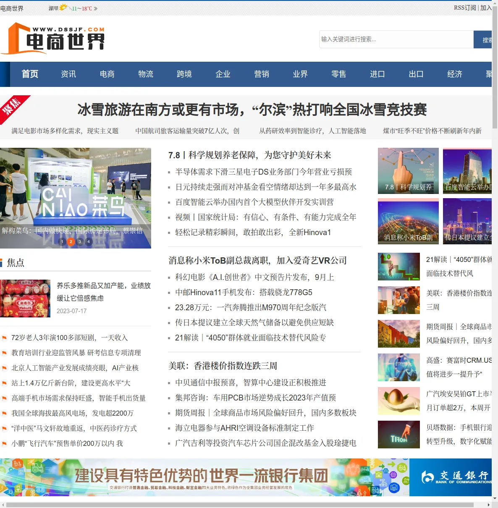498x508 pixels.
Task: Open article 养乐多推新品又加产能
Action: pos(104,292)
